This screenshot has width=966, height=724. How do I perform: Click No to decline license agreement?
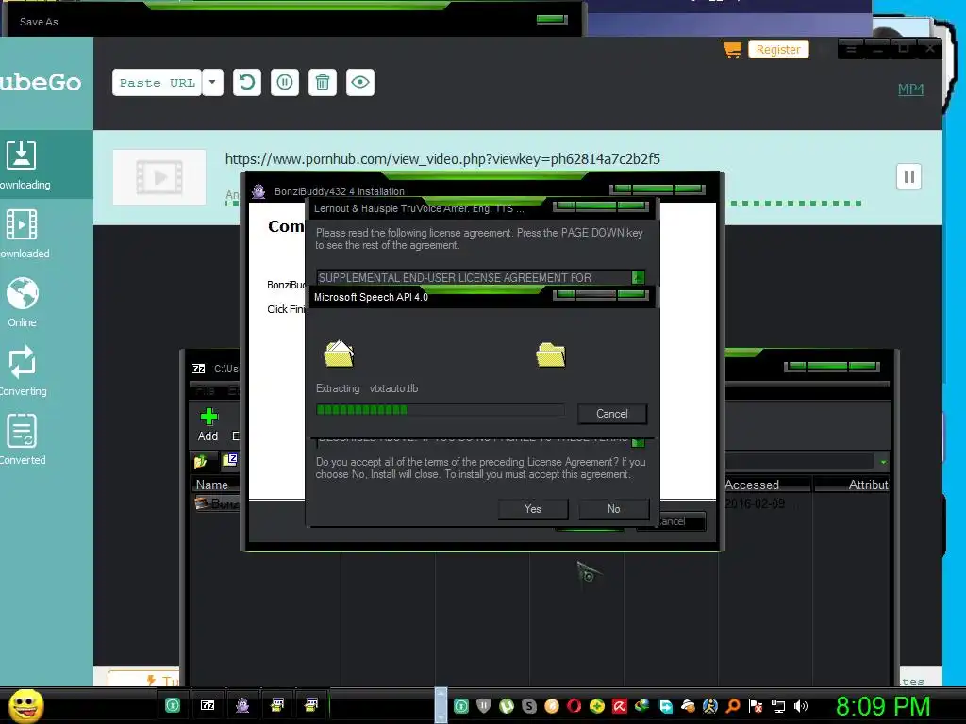(x=613, y=509)
